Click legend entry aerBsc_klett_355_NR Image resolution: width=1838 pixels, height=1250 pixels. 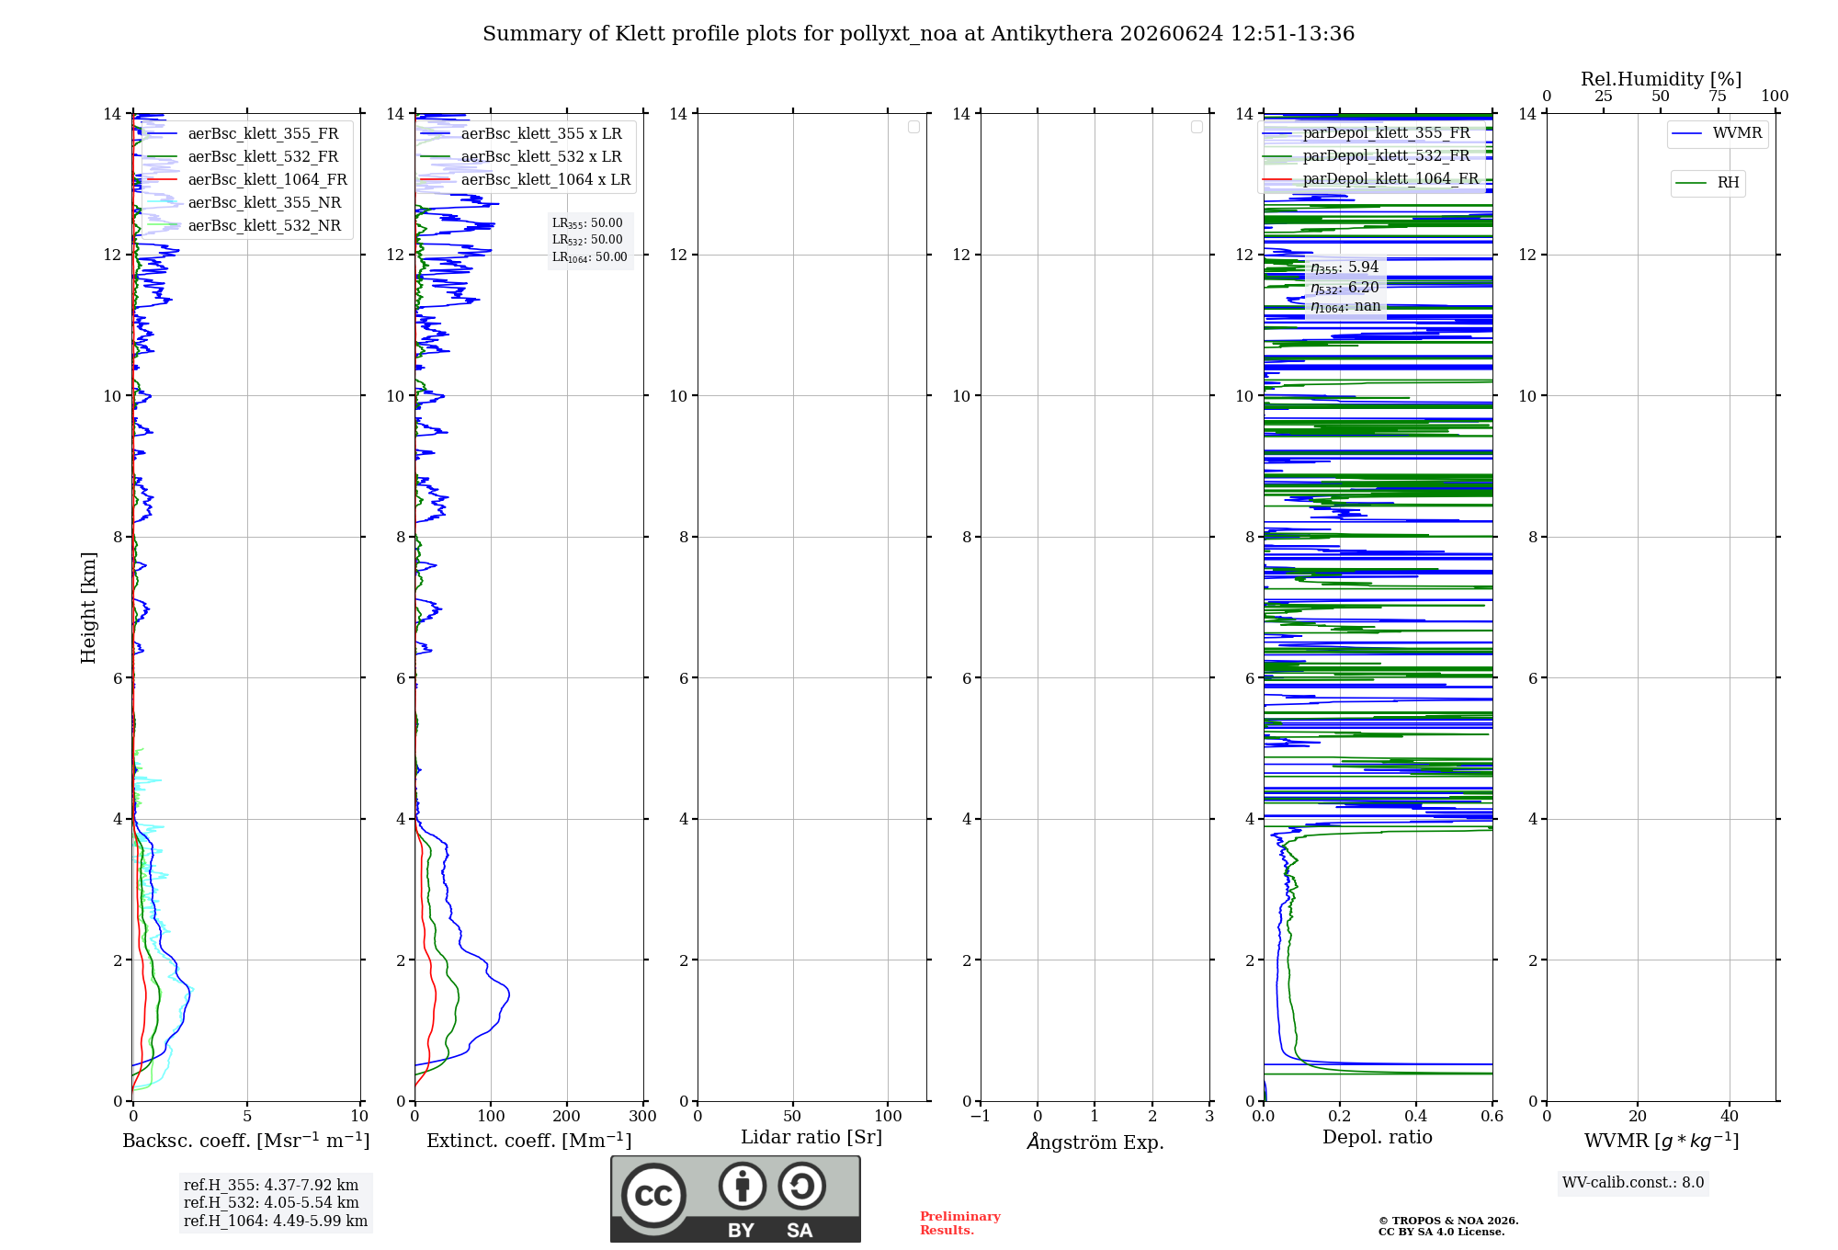pyautogui.click(x=244, y=203)
